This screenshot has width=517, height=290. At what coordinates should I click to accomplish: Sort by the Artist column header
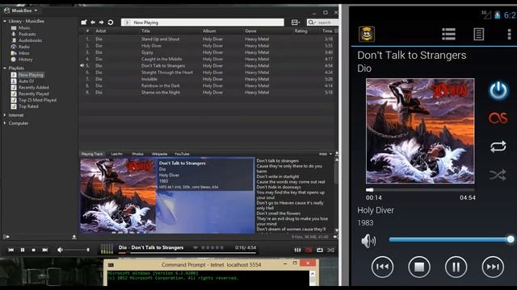[x=100, y=31]
